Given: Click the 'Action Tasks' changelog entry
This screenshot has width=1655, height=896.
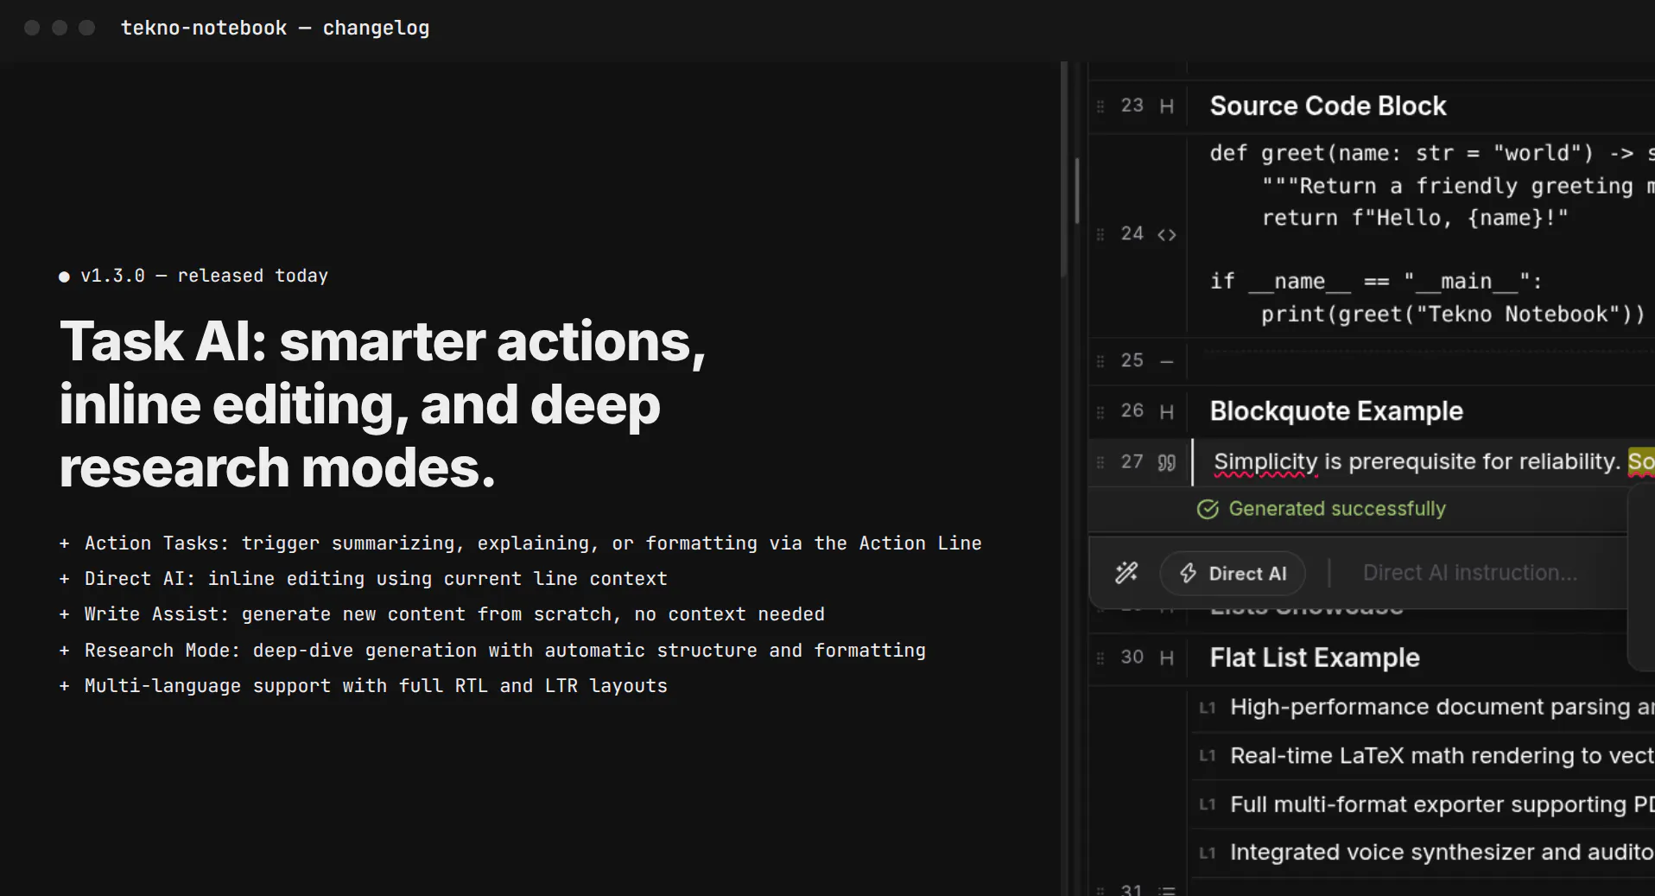Looking at the screenshot, I should (533, 543).
